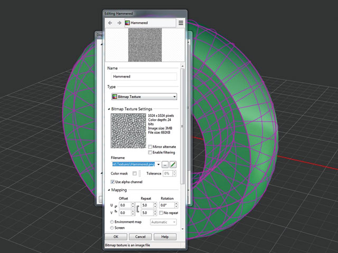Viewport: 338px width, 253px height.
Task: Toggle the Color mask checkbox
Action: (x=135, y=173)
